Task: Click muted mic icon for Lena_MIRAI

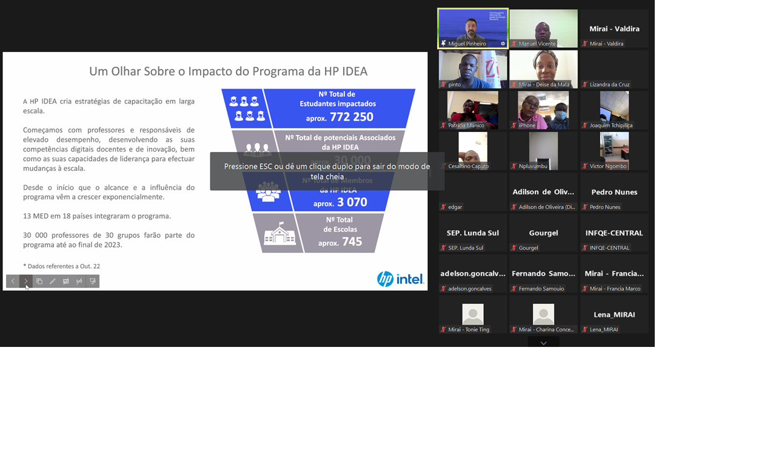Action: pos(585,330)
